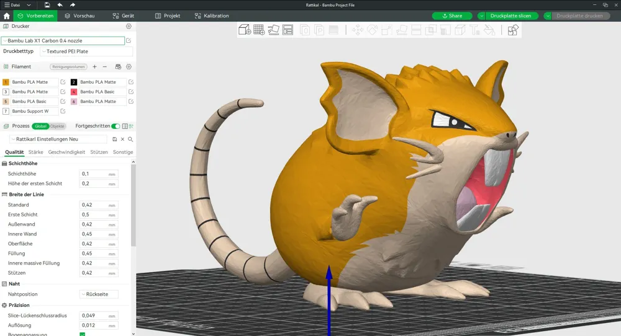
Task: Redo the last action
Action: click(x=73, y=5)
